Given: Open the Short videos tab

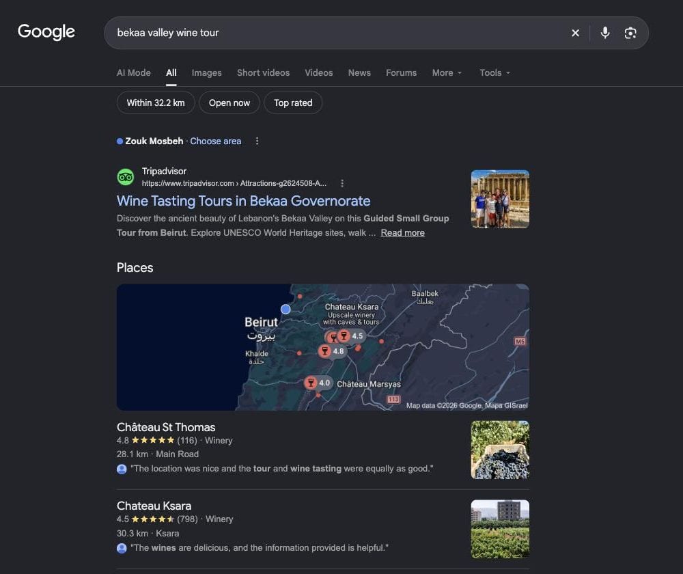Looking at the screenshot, I should [x=263, y=73].
